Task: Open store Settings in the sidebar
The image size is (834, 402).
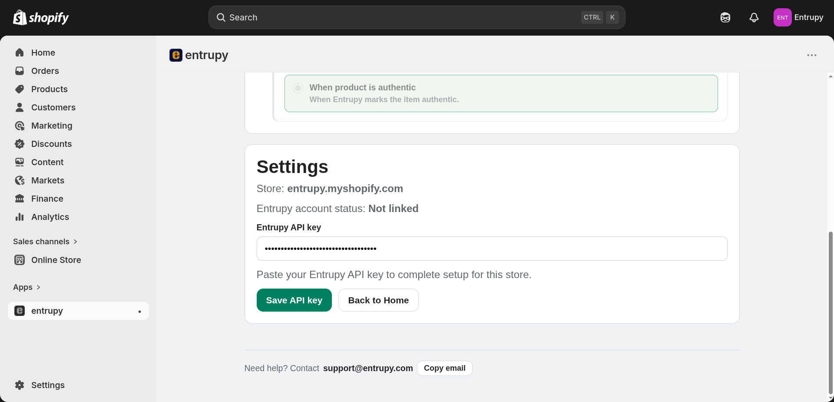Action: [78, 385]
